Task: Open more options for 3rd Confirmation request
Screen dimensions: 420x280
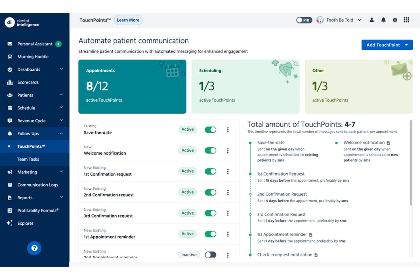Action: click(228, 213)
